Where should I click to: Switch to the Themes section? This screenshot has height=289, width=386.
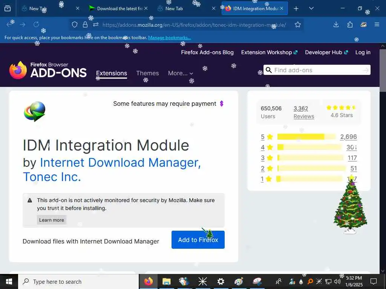[x=147, y=73]
